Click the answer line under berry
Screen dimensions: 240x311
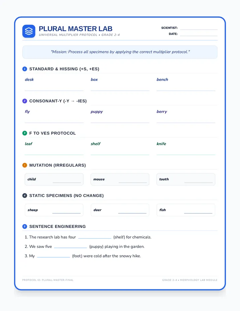pos(186,122)
